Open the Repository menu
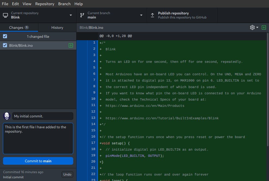269x181 pixels. click(x=45, y=4)
